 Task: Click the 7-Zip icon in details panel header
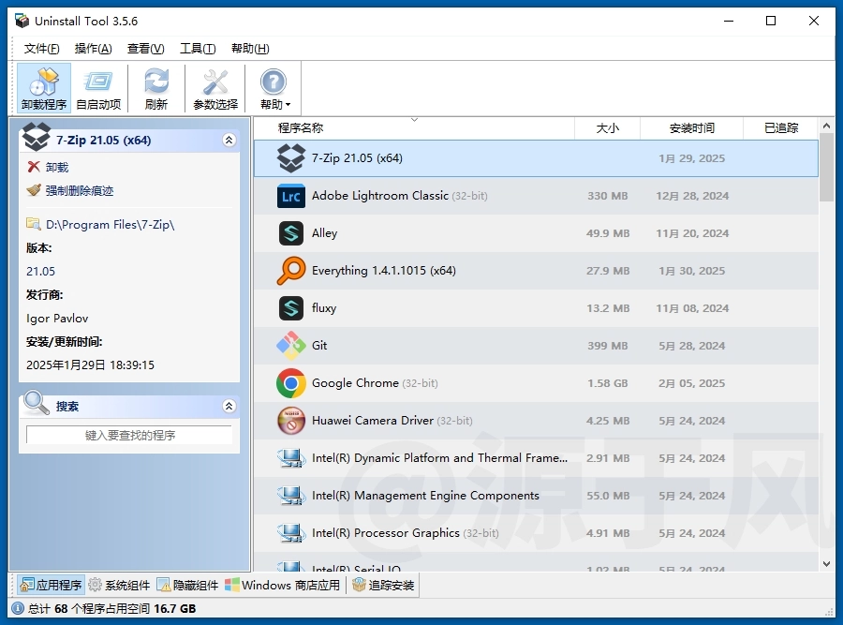tap(36, 137)
